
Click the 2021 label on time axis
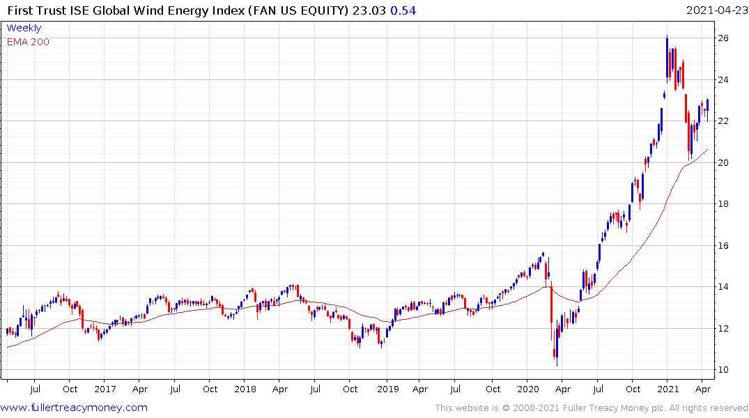667,389
